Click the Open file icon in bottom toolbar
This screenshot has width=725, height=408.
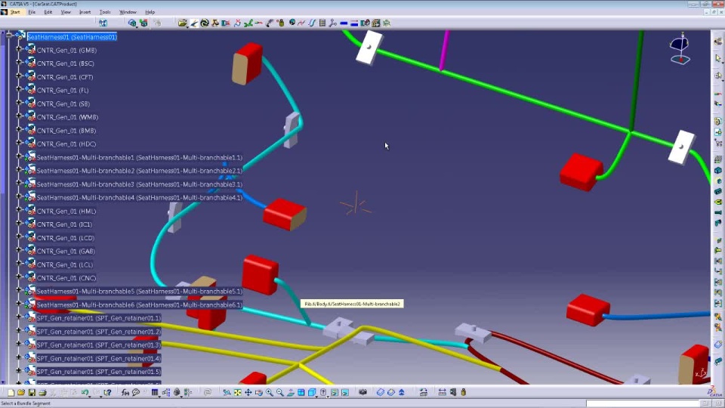(21, 392)
